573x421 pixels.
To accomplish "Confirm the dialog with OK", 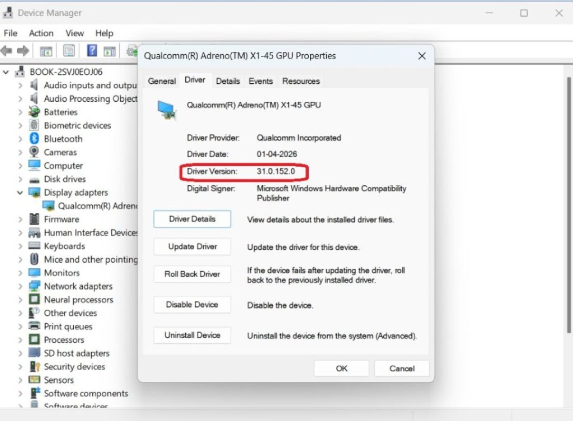I will pos(341,368).
